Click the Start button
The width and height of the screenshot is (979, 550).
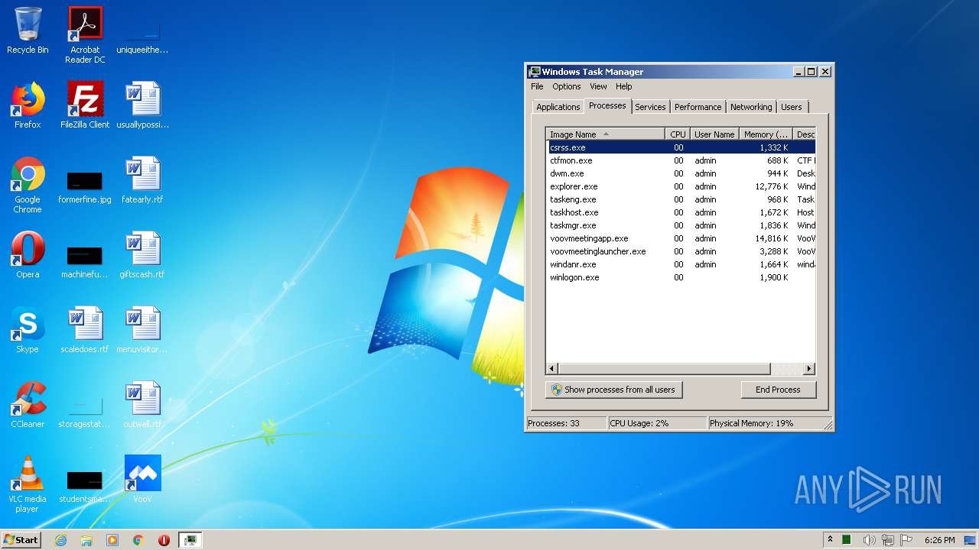21,540
